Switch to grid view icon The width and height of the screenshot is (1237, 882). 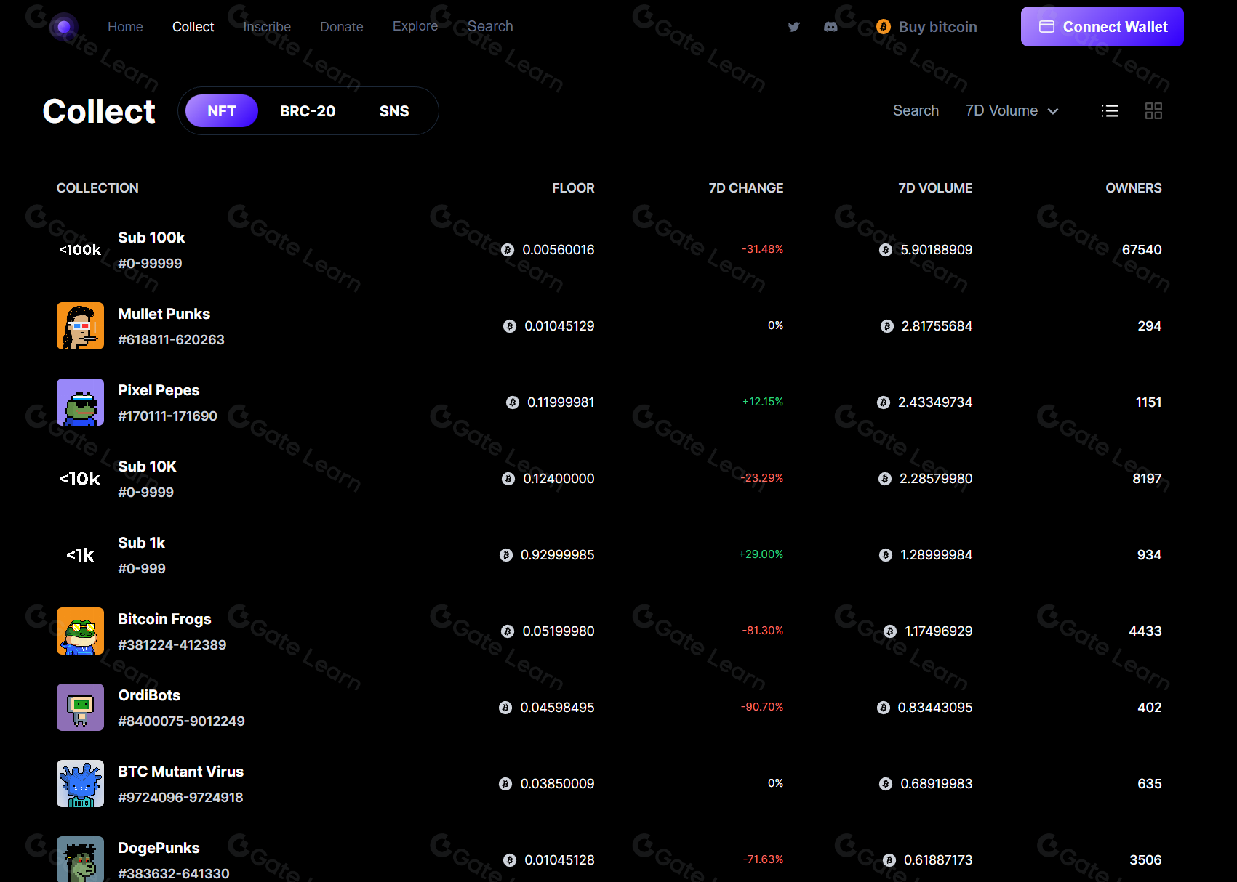(1153, 110)
